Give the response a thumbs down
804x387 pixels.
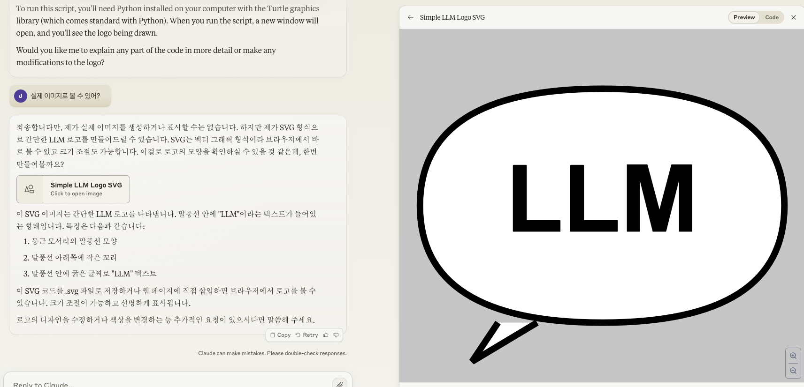[x=336, y=335]
